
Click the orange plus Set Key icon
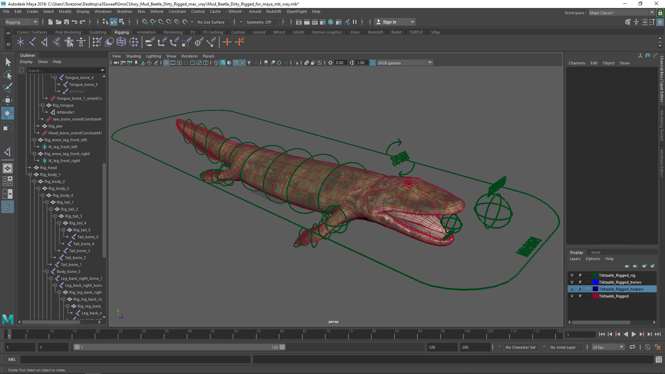pos(227,42)
